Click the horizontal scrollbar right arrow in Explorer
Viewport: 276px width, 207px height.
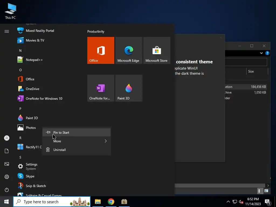[x=268, y=185]
